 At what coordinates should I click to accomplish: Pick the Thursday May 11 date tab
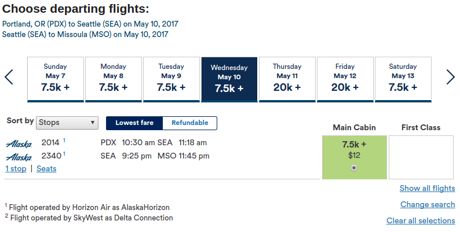(x=287, y=79)
